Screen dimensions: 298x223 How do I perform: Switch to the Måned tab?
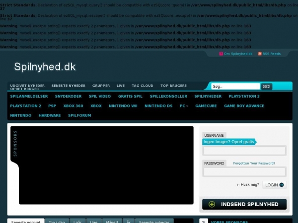[x=112, y=221]
